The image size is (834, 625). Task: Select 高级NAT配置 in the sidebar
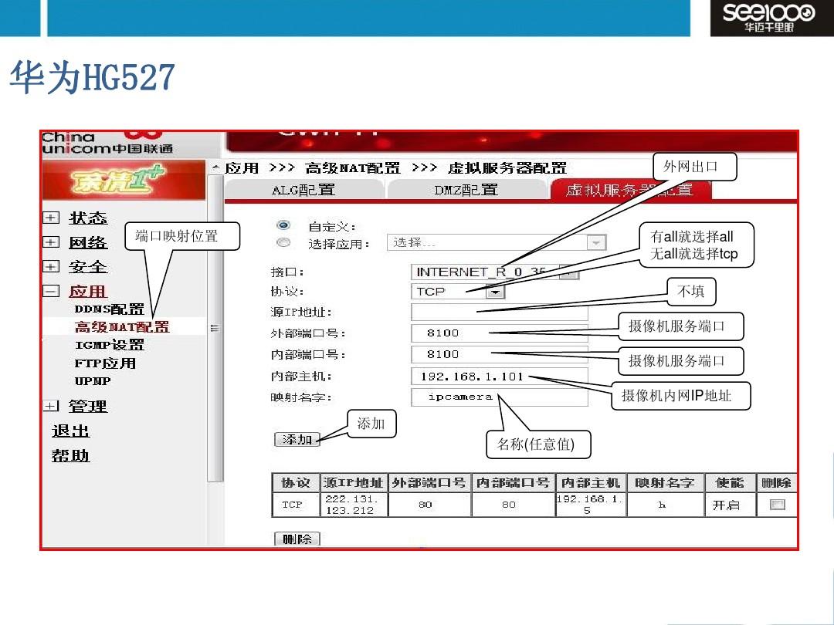click(122, 327)
